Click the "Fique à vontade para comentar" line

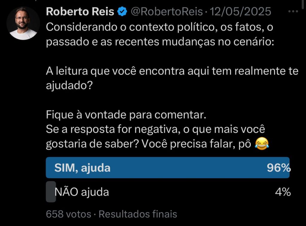(x=126, y=115)
